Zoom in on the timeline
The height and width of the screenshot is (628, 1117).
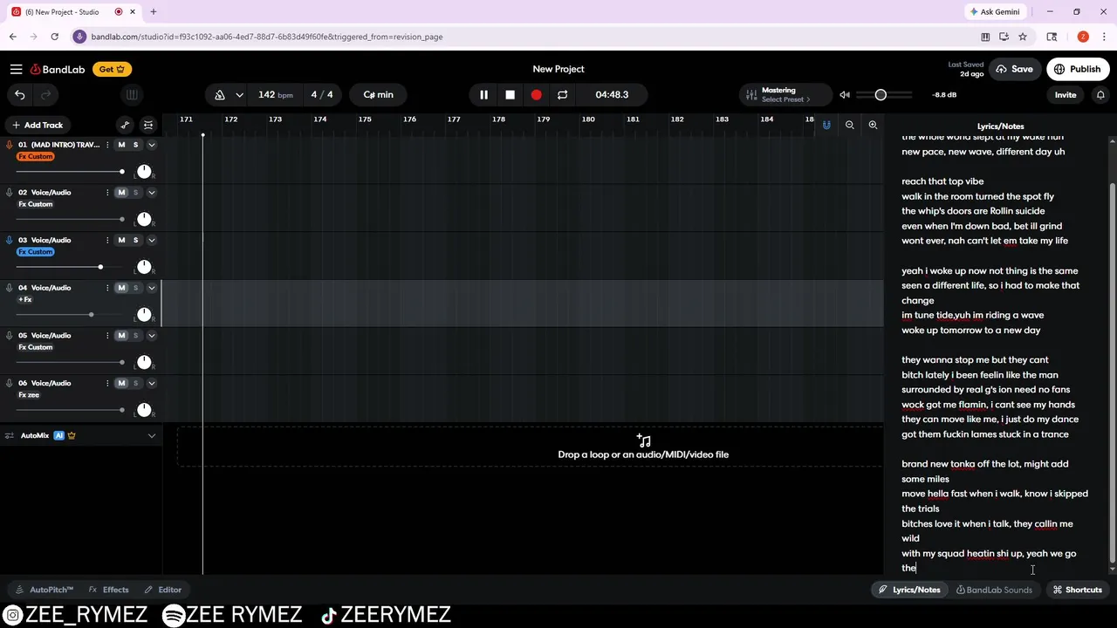click(873, 125)
